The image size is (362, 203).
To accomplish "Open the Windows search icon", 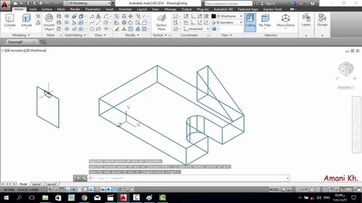I will point(19,198).
